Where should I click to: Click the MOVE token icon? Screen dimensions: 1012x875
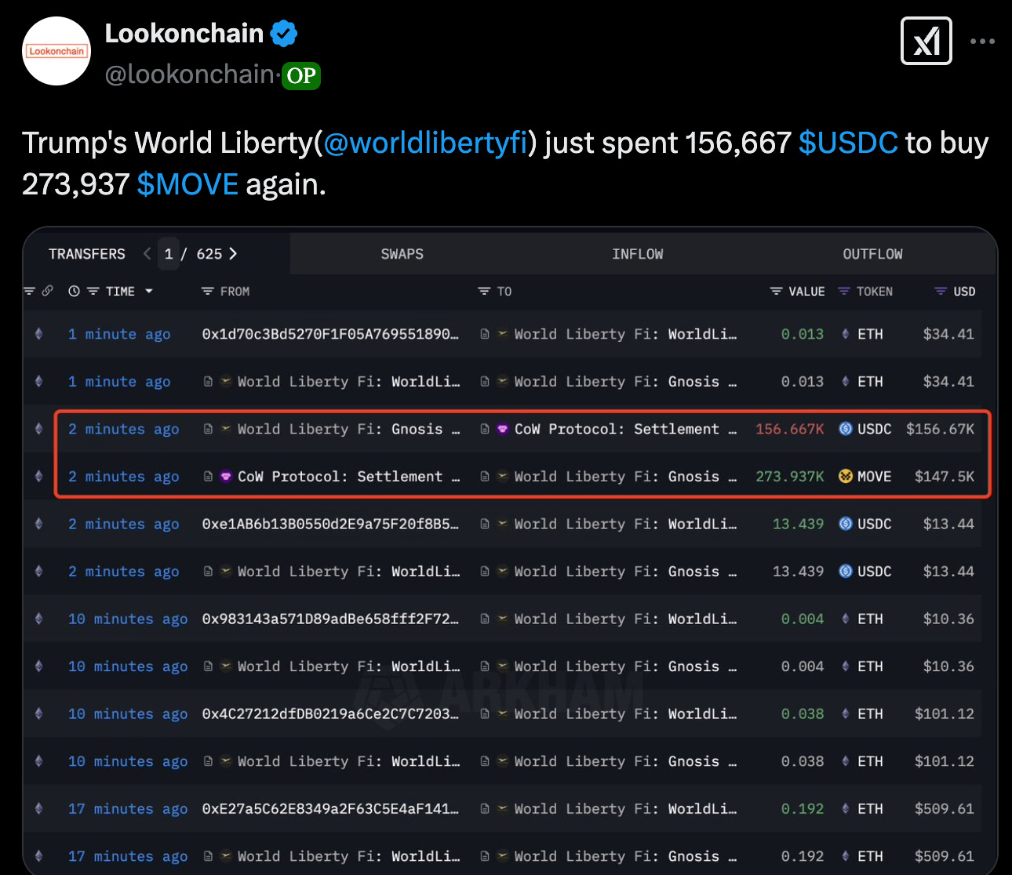[x=846, y=477]
